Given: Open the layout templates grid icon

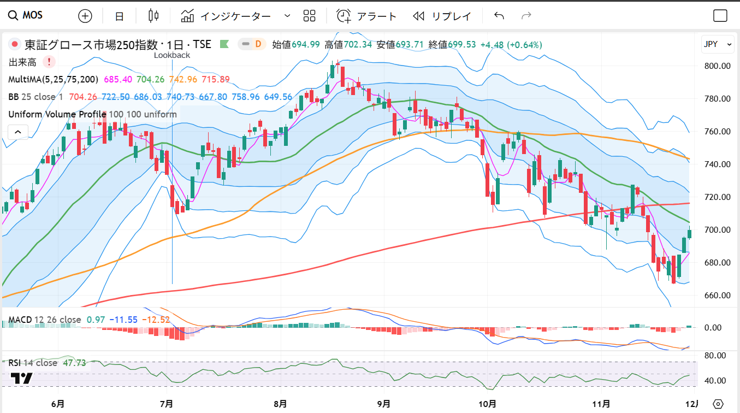Looking at the screenshot, I should tap(310, 16).
